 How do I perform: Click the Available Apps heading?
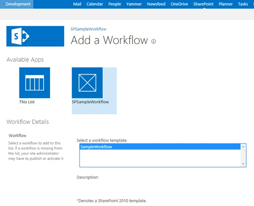25,60
